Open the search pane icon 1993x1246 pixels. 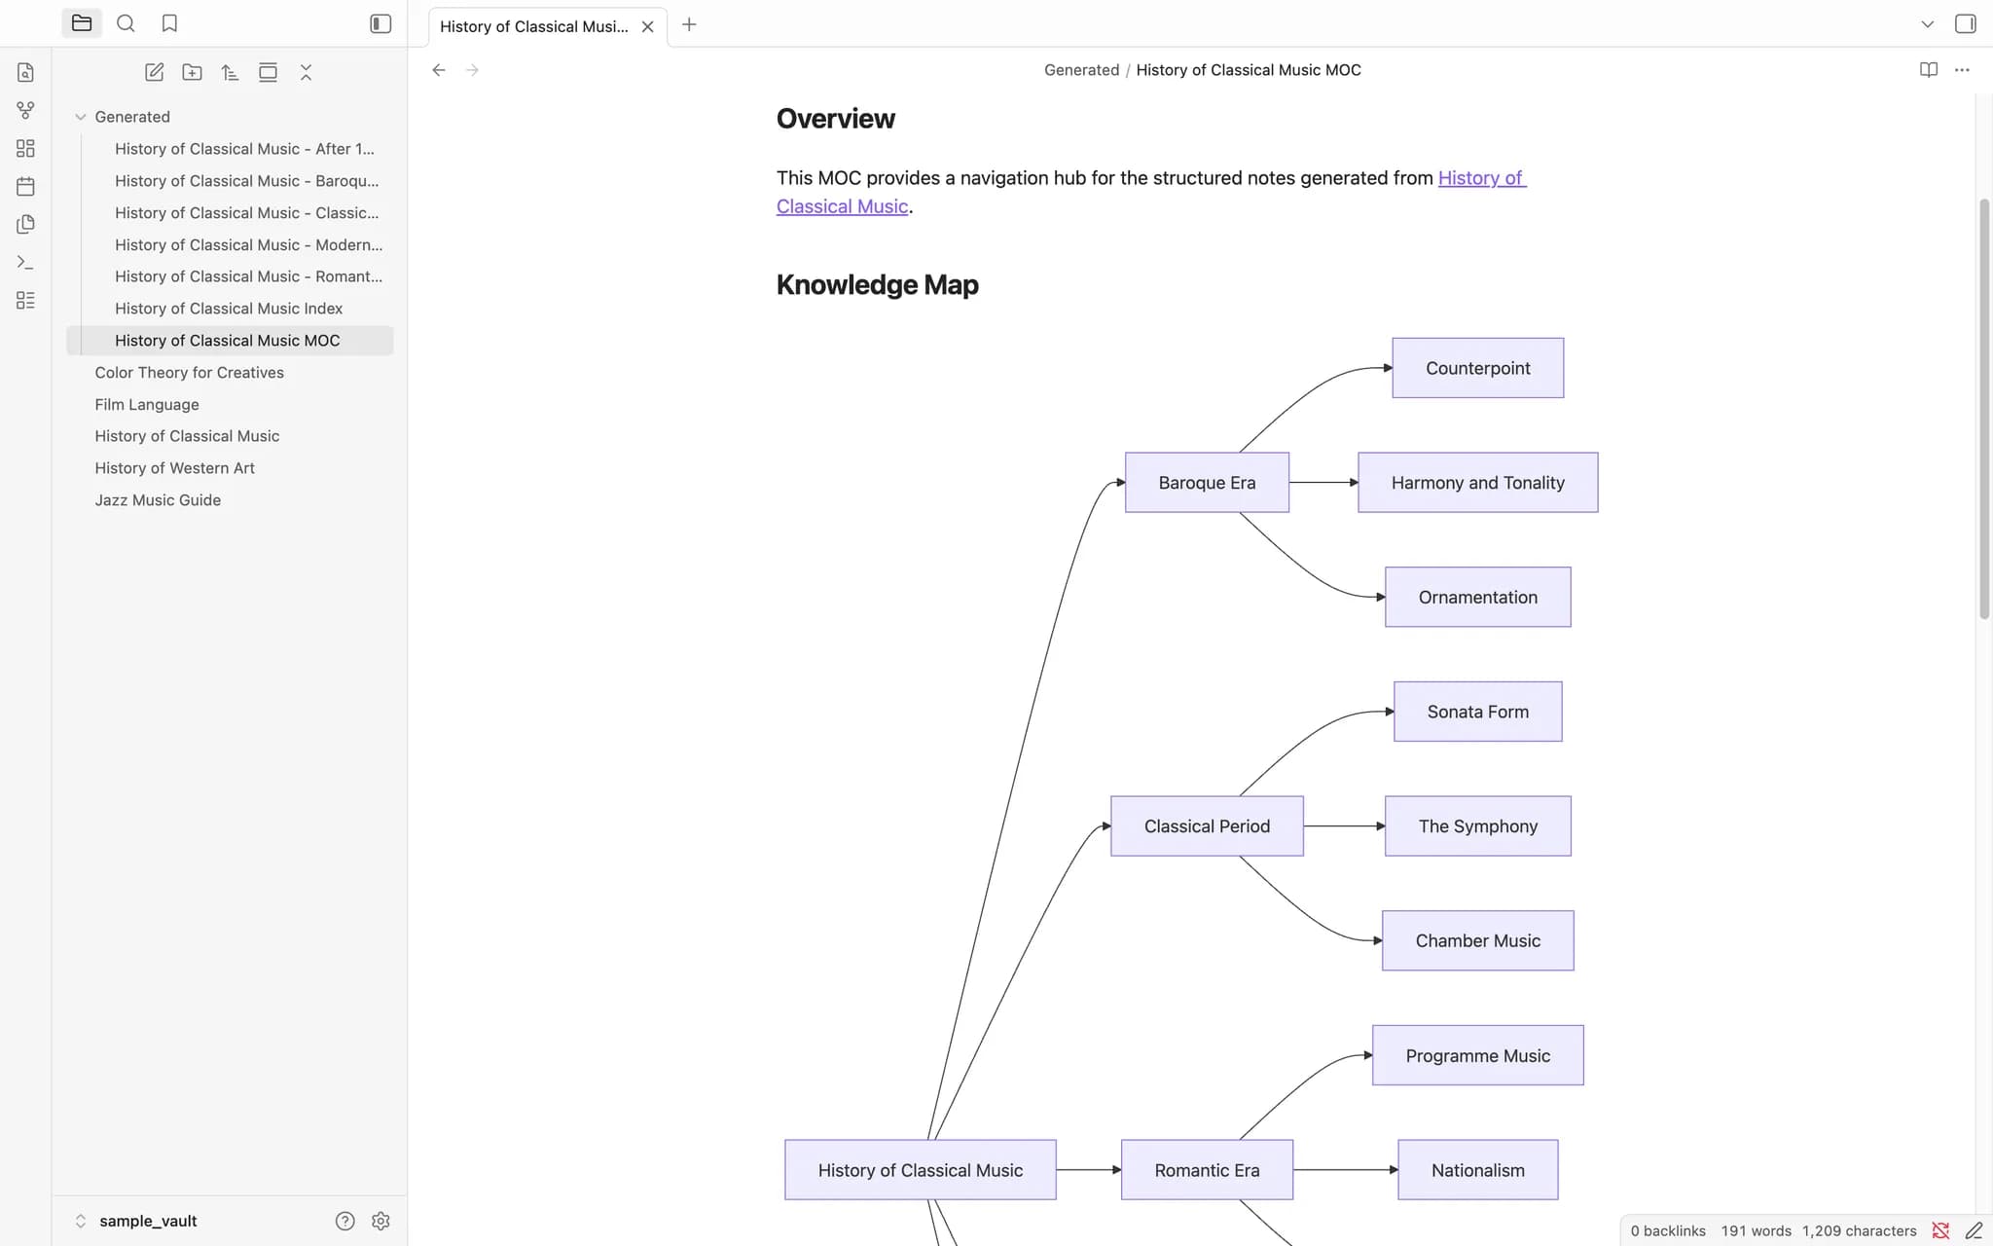pos(126,23)
